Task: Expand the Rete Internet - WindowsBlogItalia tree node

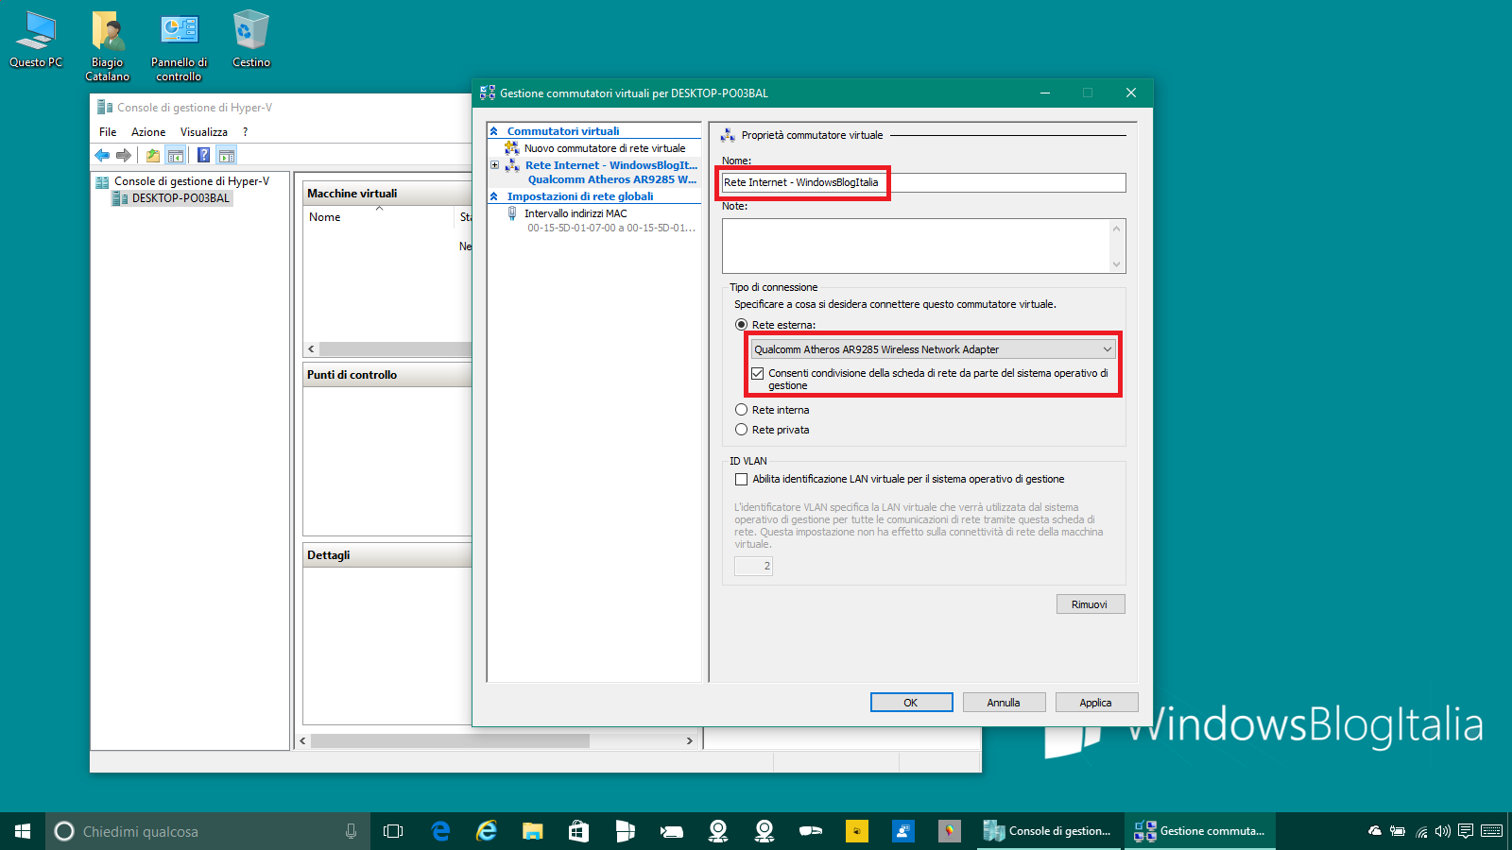Action: (x=494, y=165)
